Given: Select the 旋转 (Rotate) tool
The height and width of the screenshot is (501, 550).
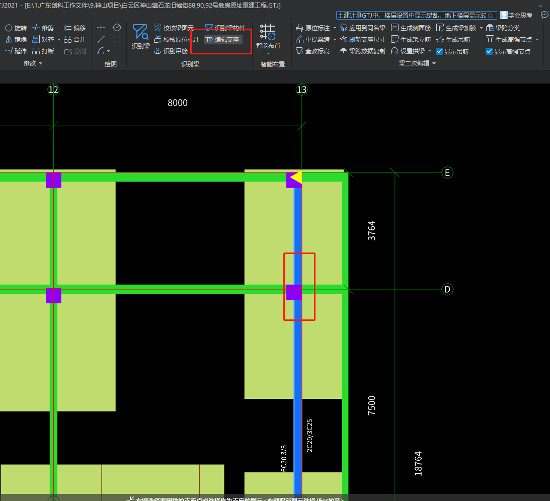Looking at the screenshot, I should [16, 28].
